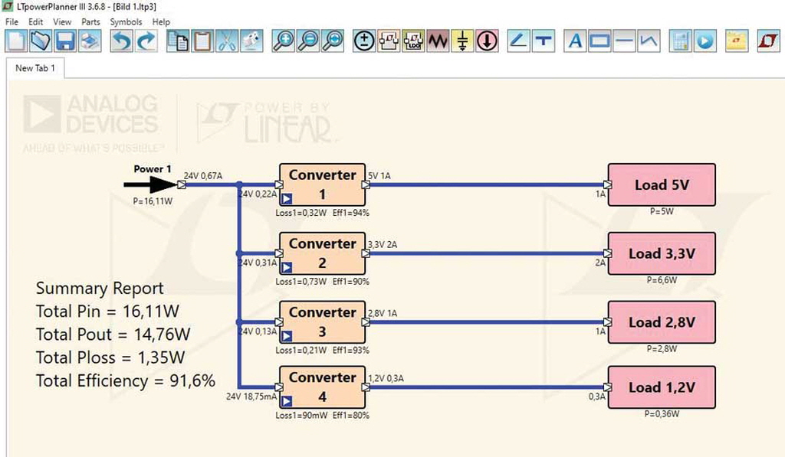The image size is (785, 457).
Task: Add a power source with plus-minus icon
Action: point(364,41)
